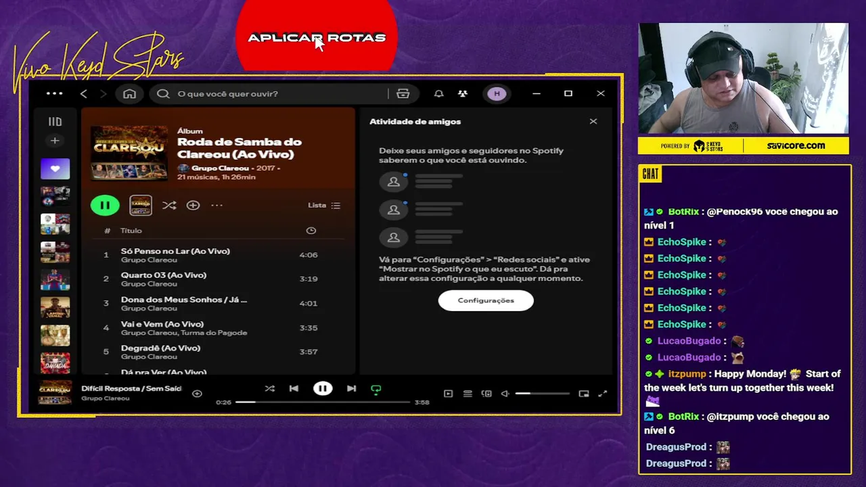The height and width of the screenshot is (487, 866).
Task: Toggle the friend activity icon in top bar
Action: (x=463, y=93)
